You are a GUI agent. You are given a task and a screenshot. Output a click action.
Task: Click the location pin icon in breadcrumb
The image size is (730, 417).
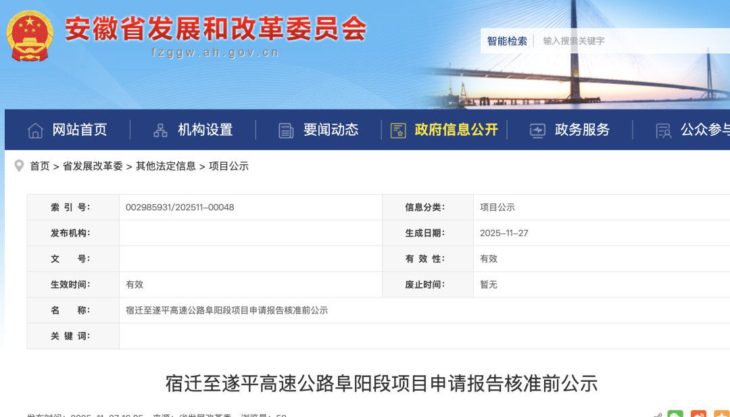(19, 166)
